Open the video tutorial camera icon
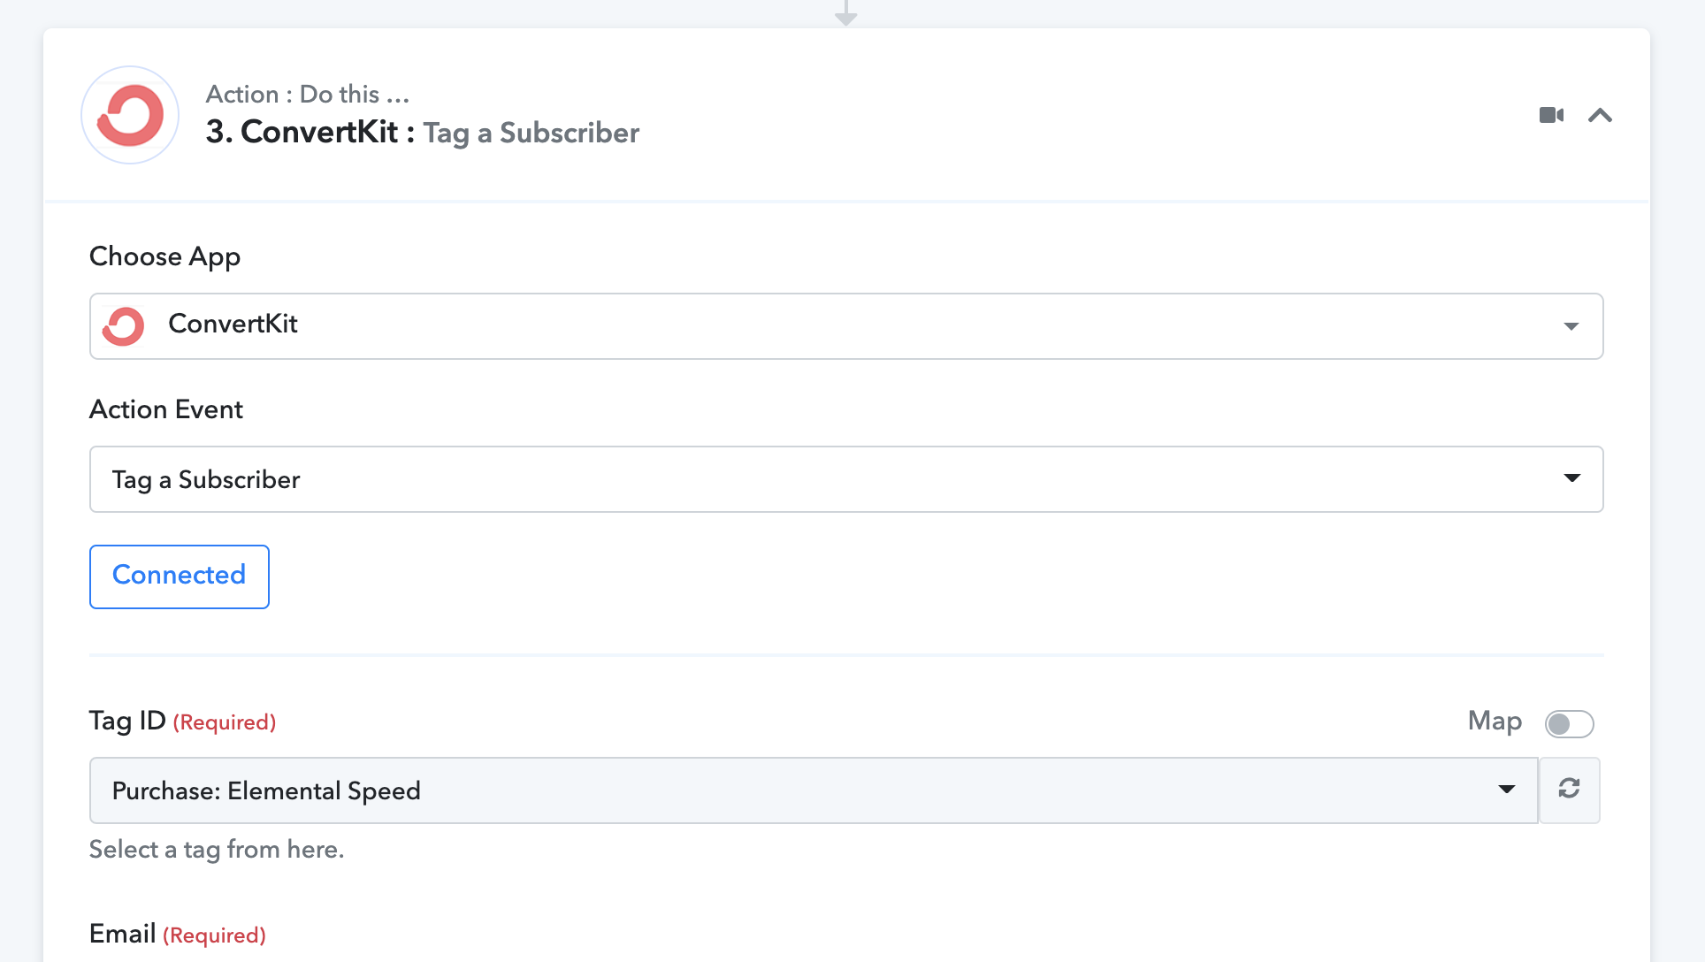This screenshot has width=1705, height=962. pos(1551,115)
